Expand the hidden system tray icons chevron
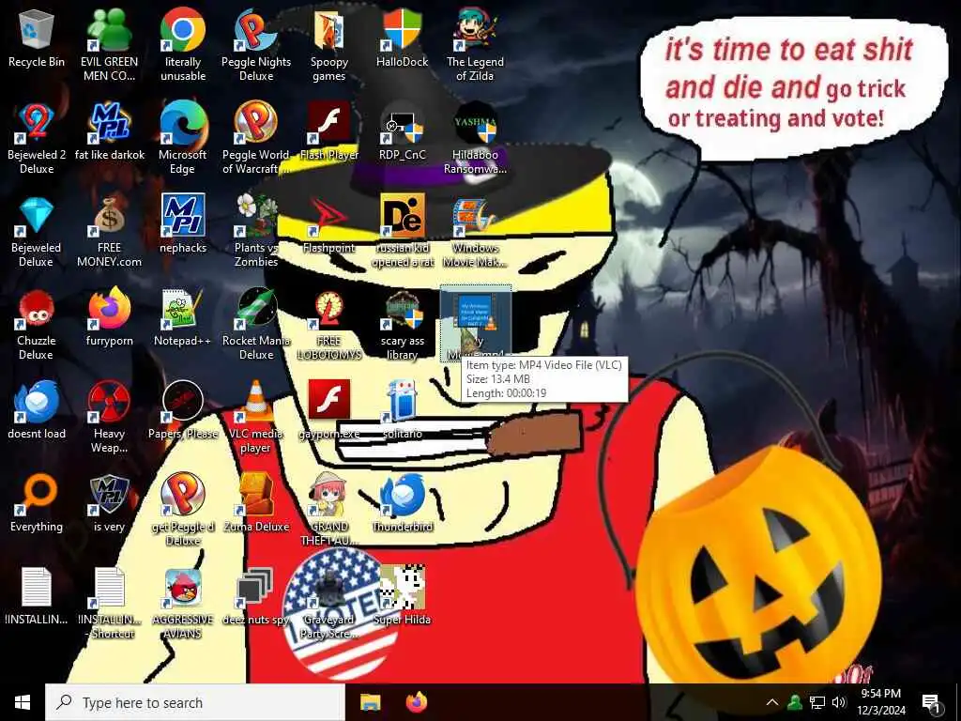The image size is (961, 721). (x=772, y=702)
